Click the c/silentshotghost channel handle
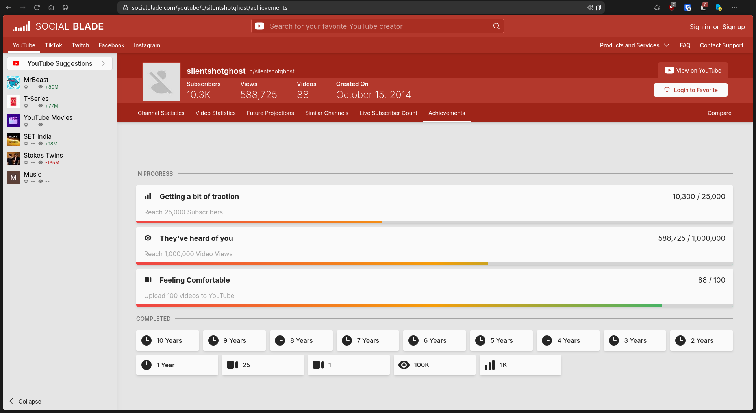The image size is (756, 413). click(x=272, y=71)
